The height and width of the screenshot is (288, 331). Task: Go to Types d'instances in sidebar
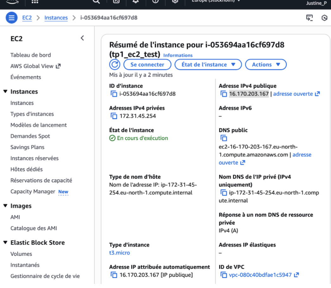(32, 114)
